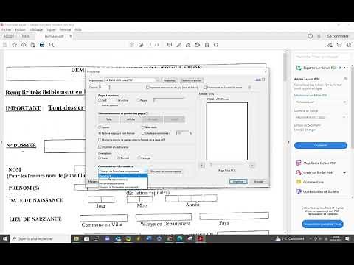Viewport: 354px width, 265px height.
Task: Click the Options avancées button
Action: pos(192,80)
